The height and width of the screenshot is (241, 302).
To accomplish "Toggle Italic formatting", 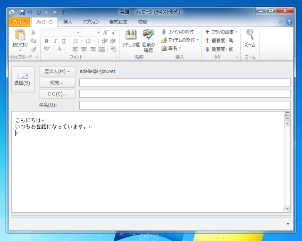I will click(55, 41).
